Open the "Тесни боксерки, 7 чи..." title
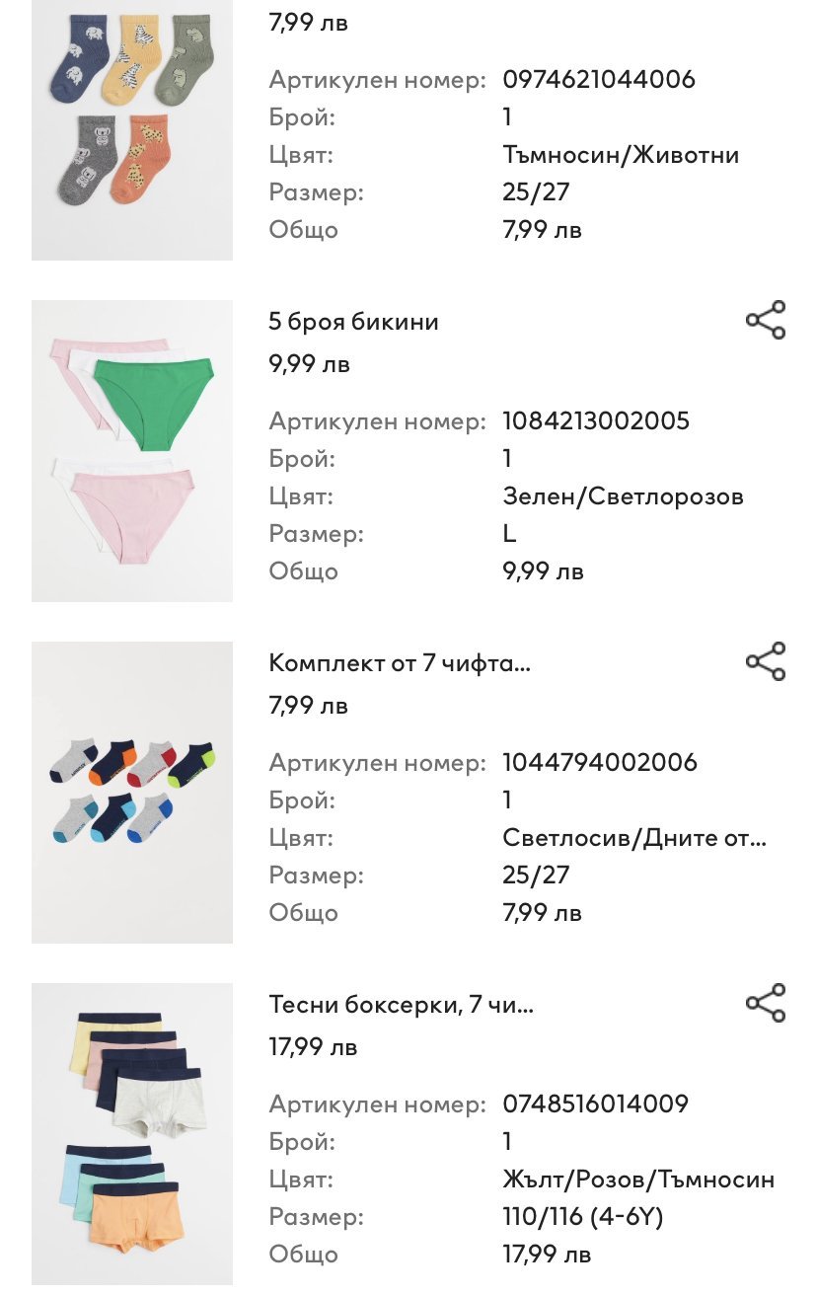Screen dimensions: 817x1295 tap(402, 1005)
